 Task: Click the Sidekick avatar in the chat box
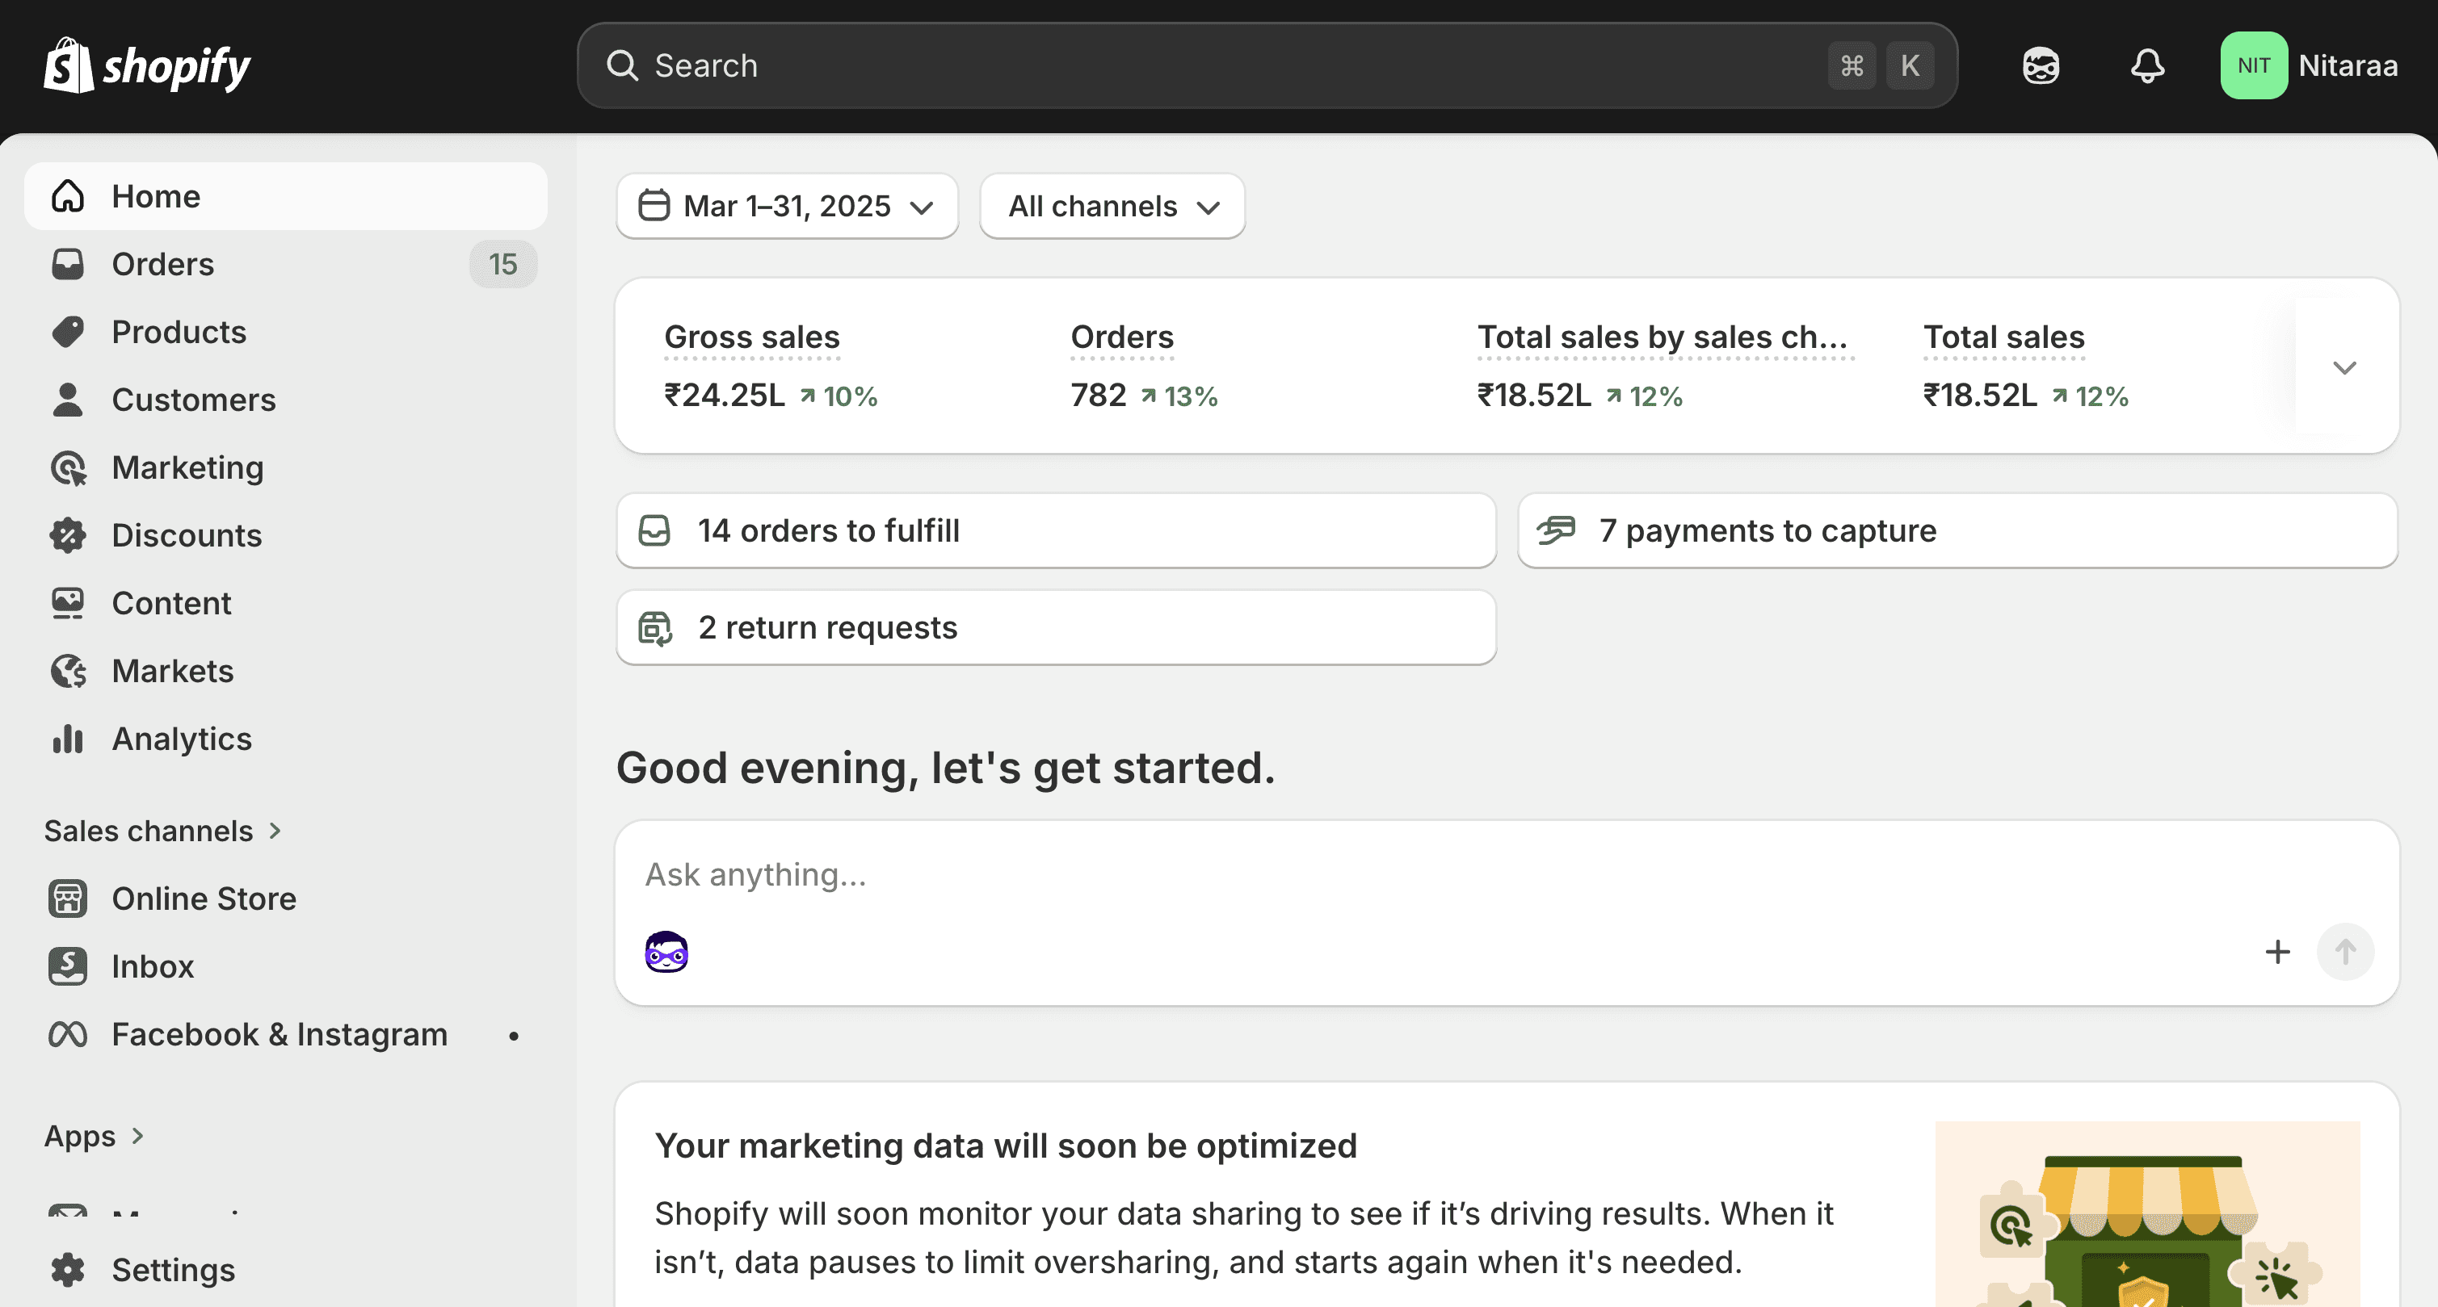[x=666, y=952]
